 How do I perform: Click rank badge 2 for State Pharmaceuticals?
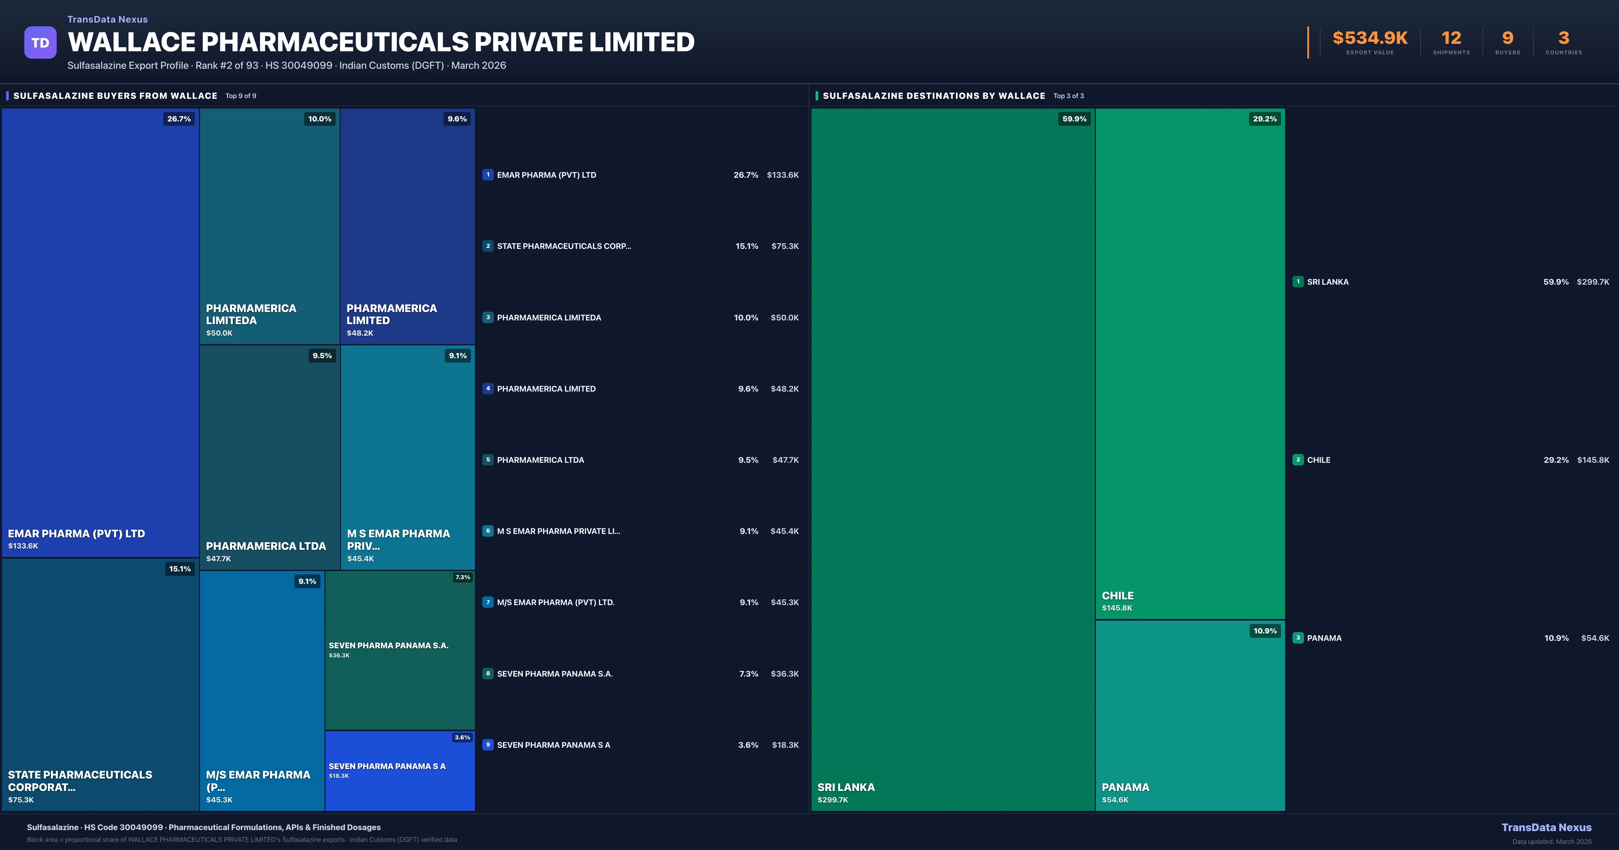(x=488, y=246)
